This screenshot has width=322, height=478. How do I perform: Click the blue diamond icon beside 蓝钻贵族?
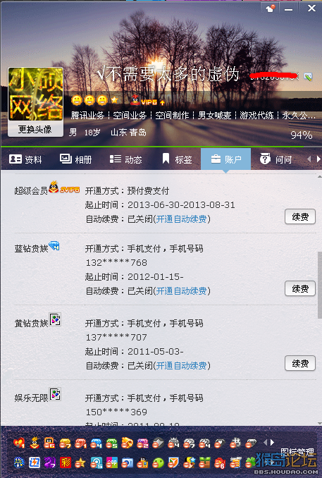click(x=54, y=246)
